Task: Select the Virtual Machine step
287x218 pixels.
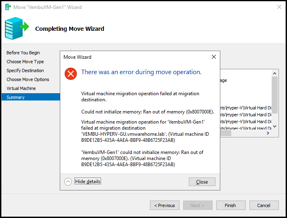Action: (21, 88)
